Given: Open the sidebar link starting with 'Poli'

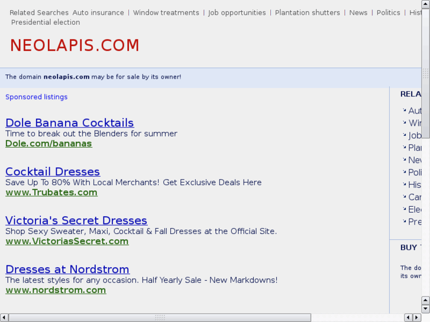Looking at the screenshot, I should 415,172.
